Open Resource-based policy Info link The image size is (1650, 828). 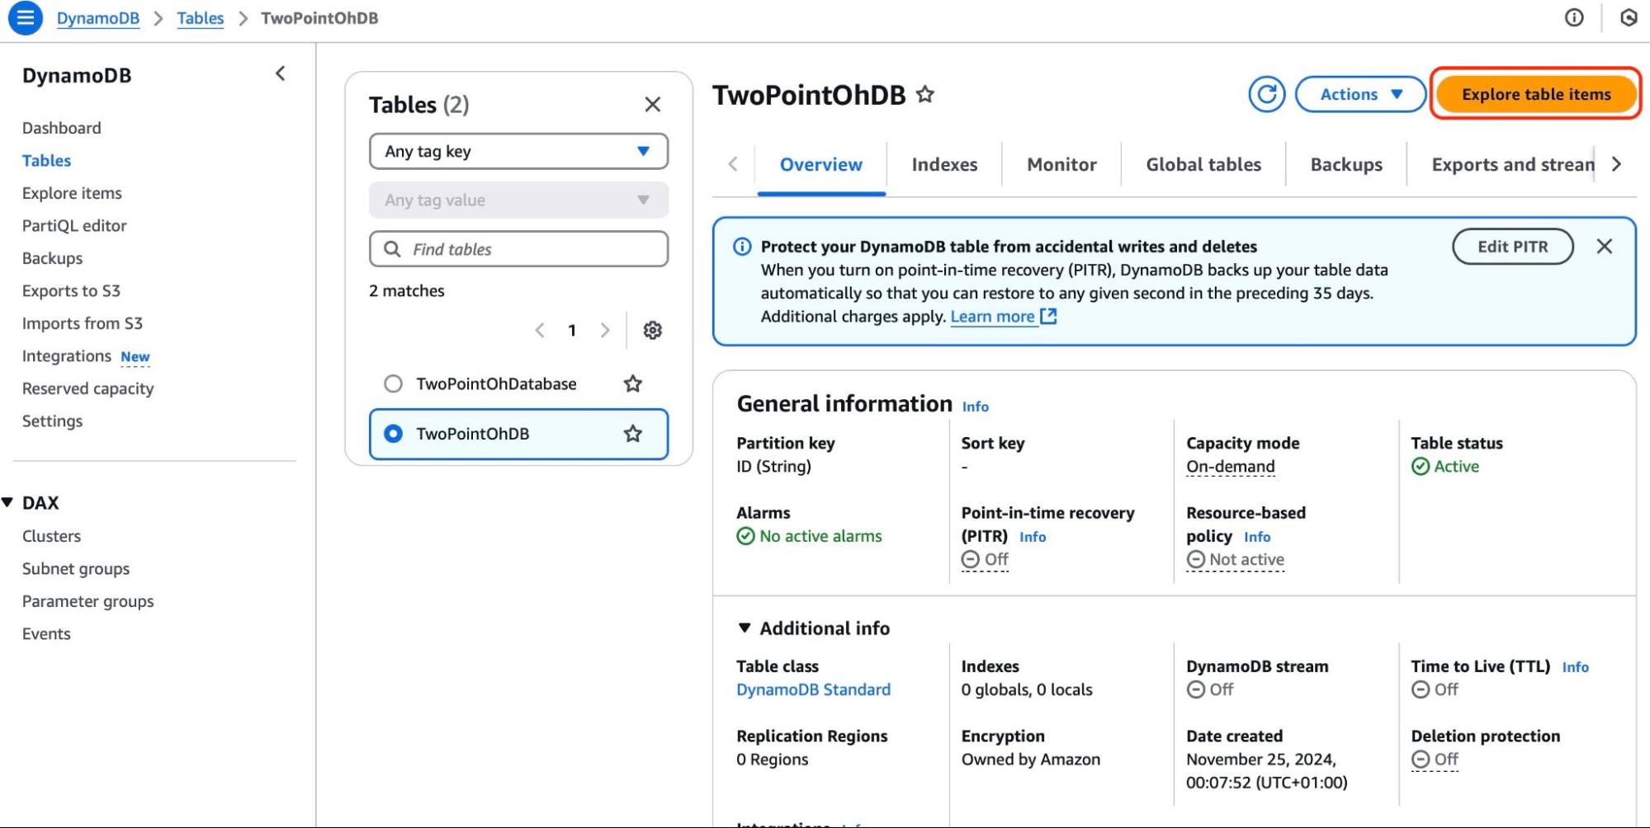coord(1257,537)
